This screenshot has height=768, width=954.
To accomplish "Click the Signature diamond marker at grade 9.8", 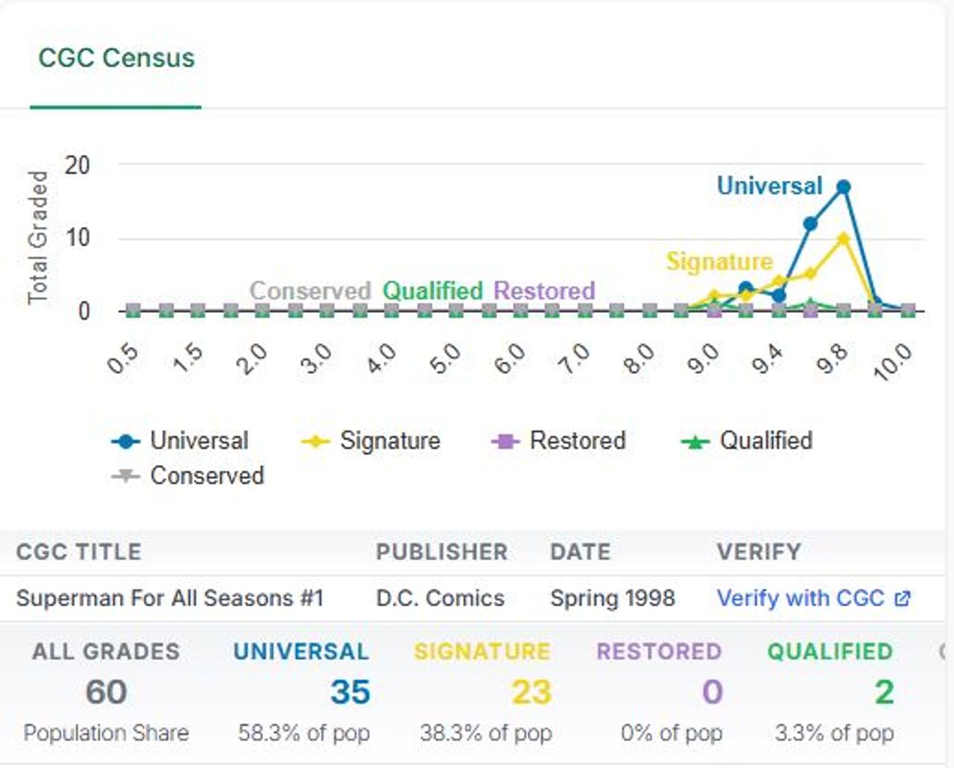I will click(843, 239).
